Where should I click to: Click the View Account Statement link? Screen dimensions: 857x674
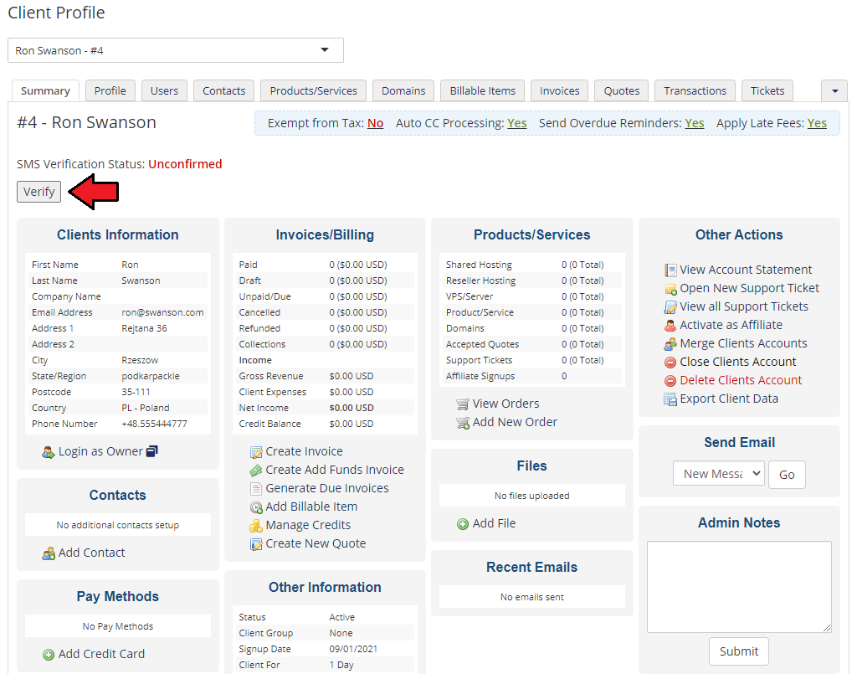pyautogui.click(x=746, y=270)
